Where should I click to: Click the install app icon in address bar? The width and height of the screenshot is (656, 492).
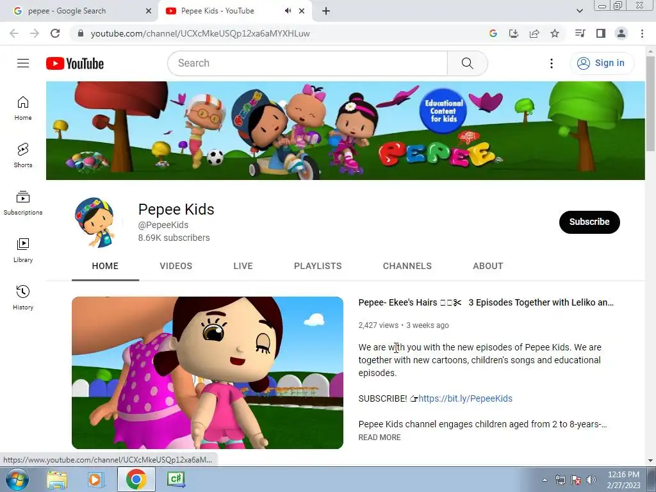tap(514, 33)
